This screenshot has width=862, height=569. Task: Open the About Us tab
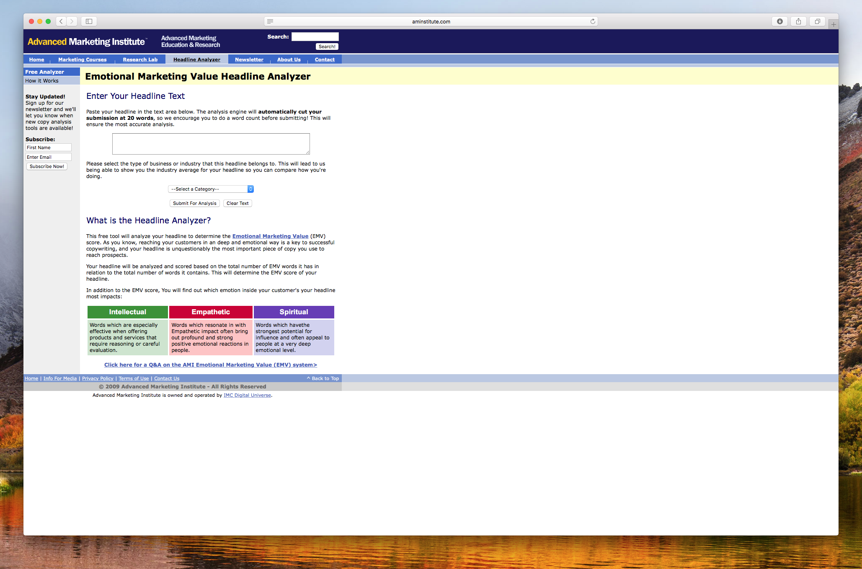click(289, 59)
